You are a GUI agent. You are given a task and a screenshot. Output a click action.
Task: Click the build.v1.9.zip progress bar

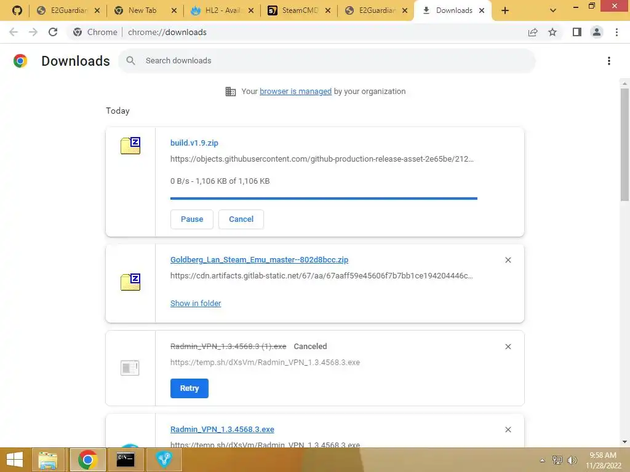tap(324, 199)
